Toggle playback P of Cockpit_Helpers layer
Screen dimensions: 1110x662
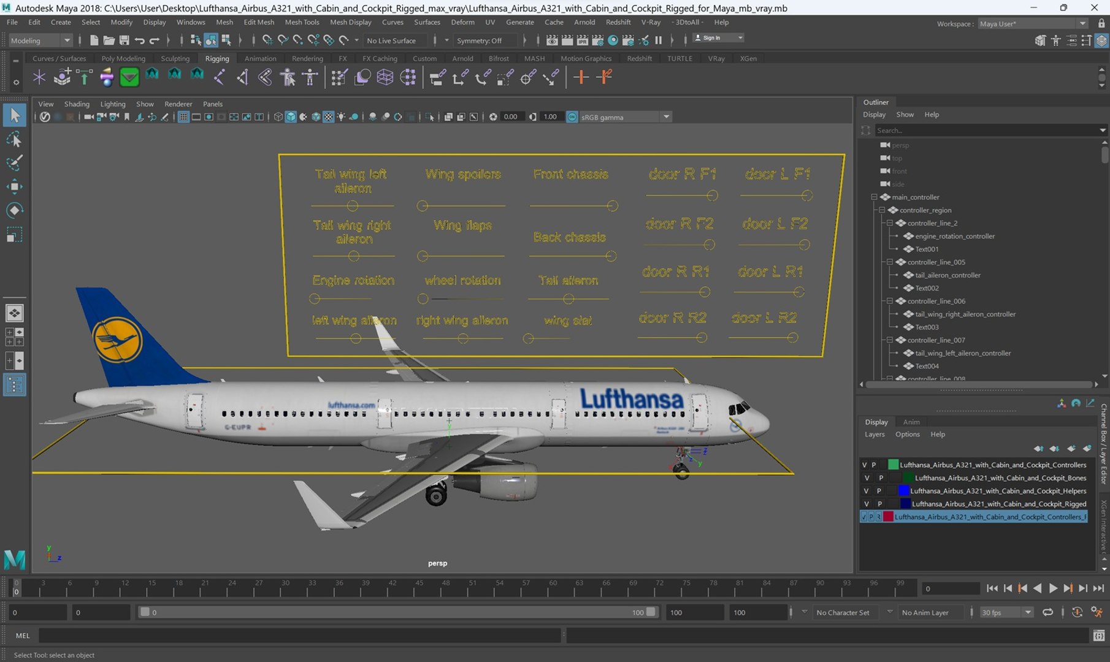879,491
